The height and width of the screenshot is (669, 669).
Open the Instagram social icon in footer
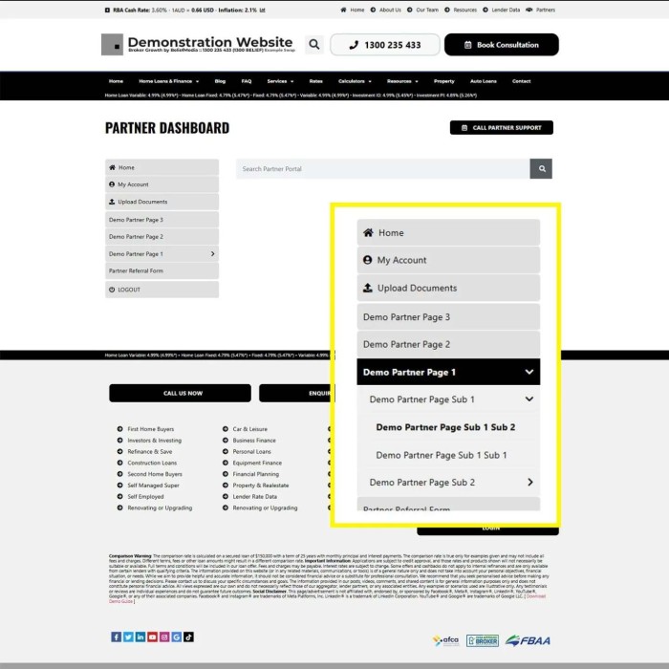tap(165, 637)
